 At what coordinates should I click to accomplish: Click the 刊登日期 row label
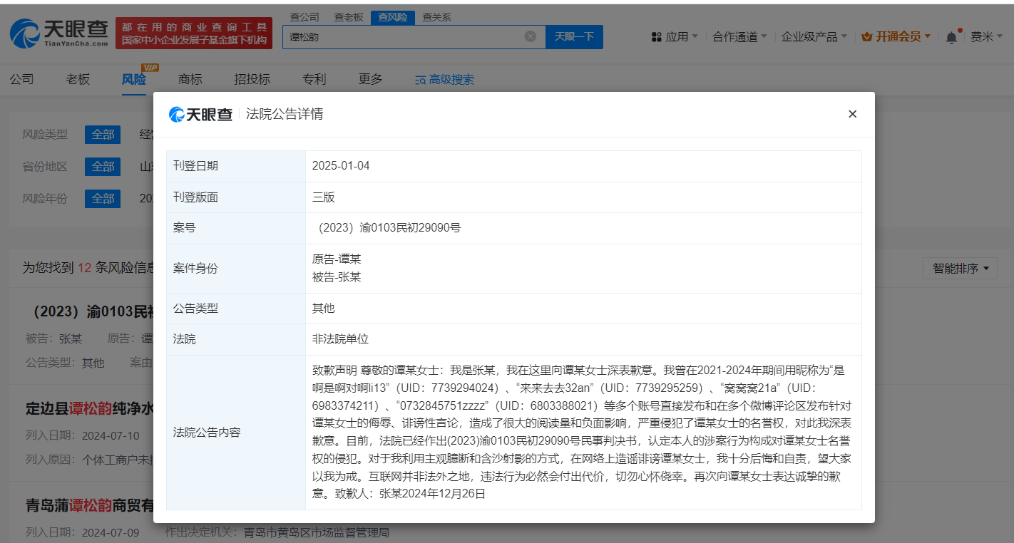pos(196,166)
